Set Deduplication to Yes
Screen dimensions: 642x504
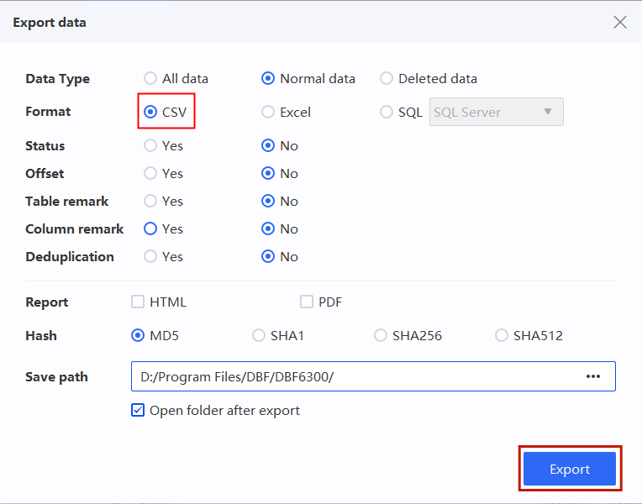click(150, 256)
